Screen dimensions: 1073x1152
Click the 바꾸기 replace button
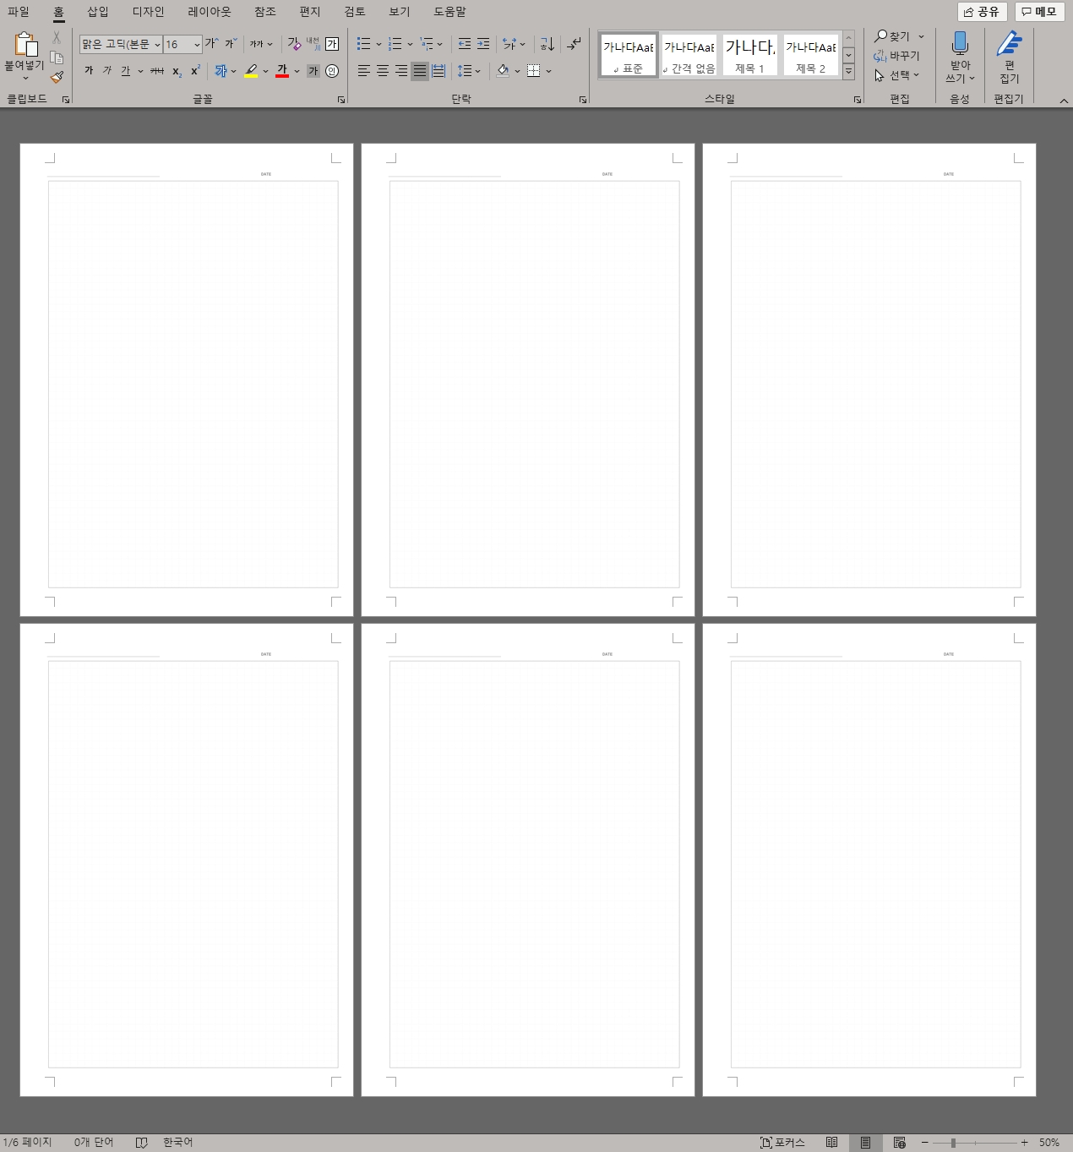coord(897,56)
